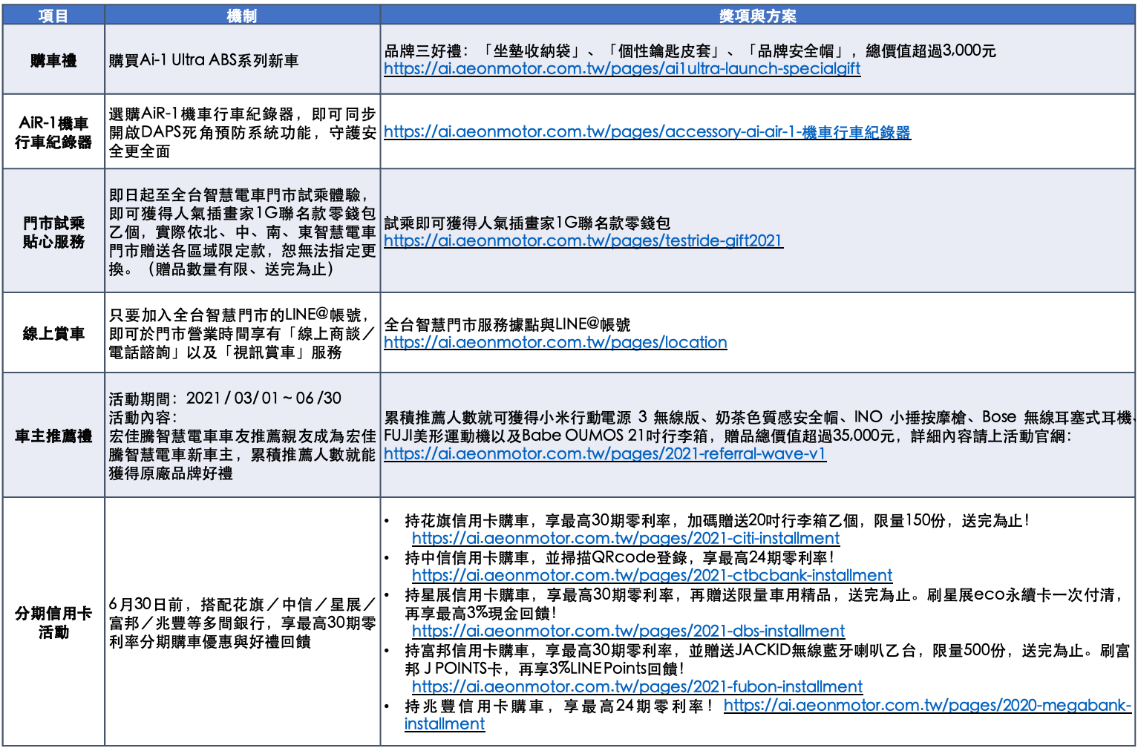
Task: Click the 活動期間 2021/03/01~06/30 text
Action: (225, 398)
